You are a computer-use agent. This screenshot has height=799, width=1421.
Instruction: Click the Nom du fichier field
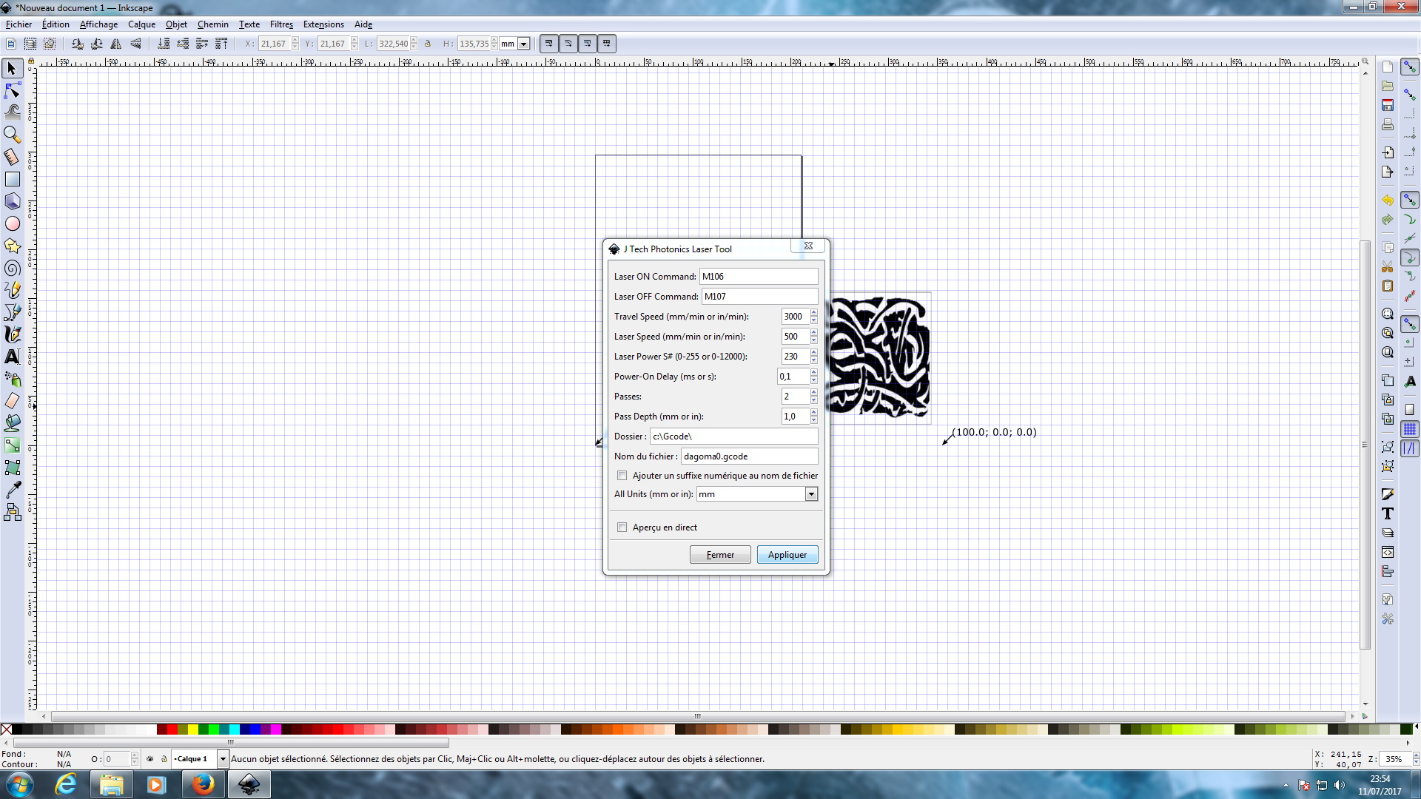coord(749,456)
